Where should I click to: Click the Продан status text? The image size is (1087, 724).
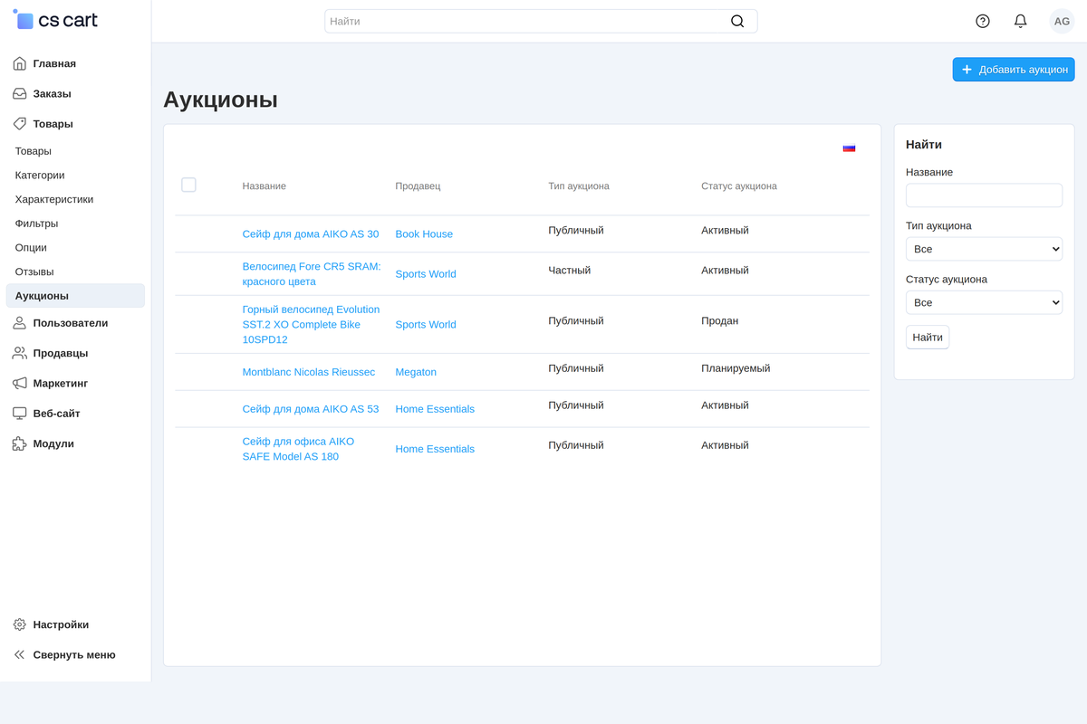click(720, 320)
